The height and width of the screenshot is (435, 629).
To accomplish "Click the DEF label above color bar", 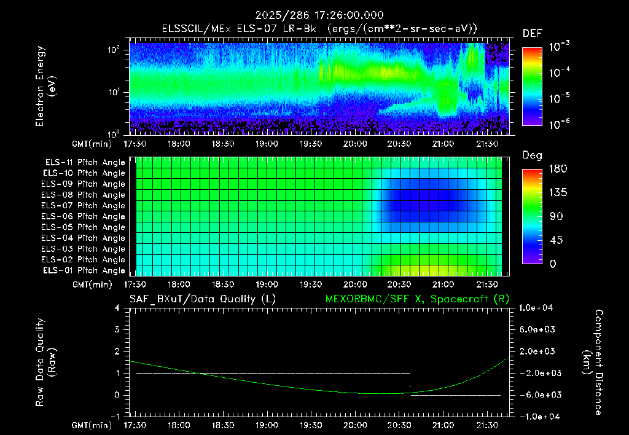I will pyautogui.click(x=532, y=33).
